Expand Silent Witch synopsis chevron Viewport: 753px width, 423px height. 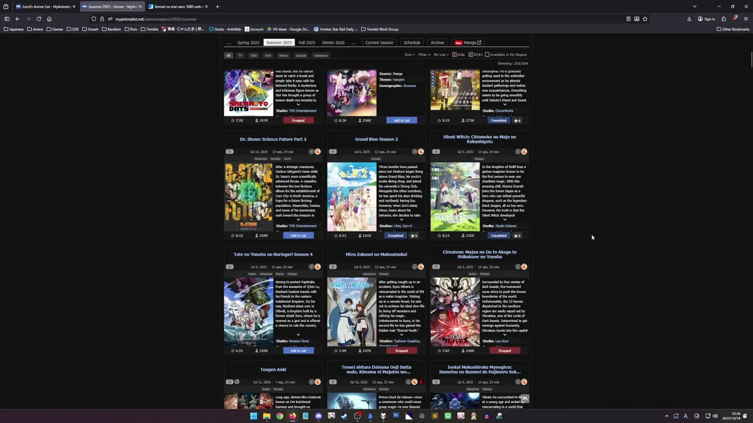(x=505, y=220)
